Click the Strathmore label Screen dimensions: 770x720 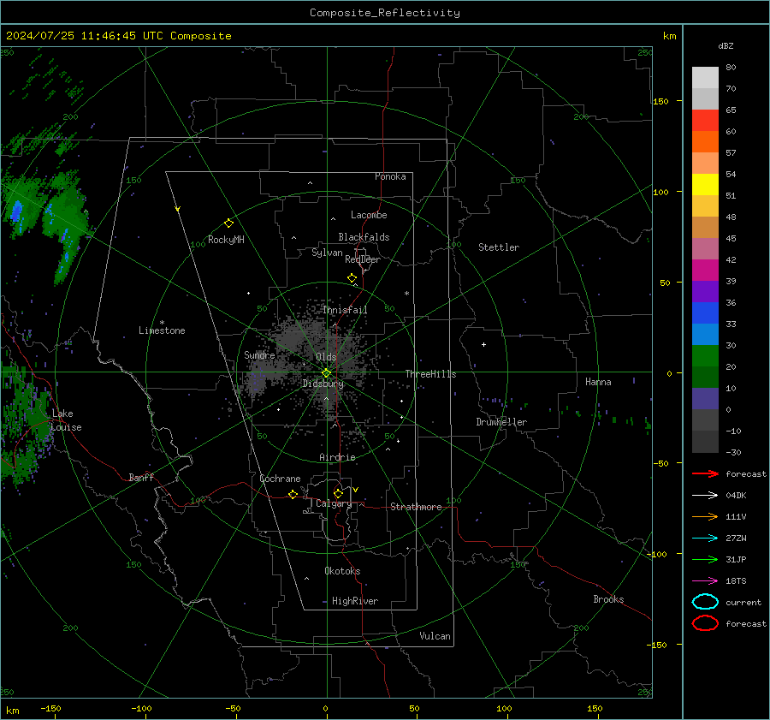click(416, 507)
